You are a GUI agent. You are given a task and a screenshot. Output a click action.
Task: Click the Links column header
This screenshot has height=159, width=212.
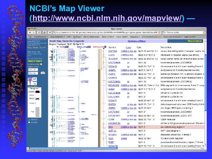click(128, 47)
